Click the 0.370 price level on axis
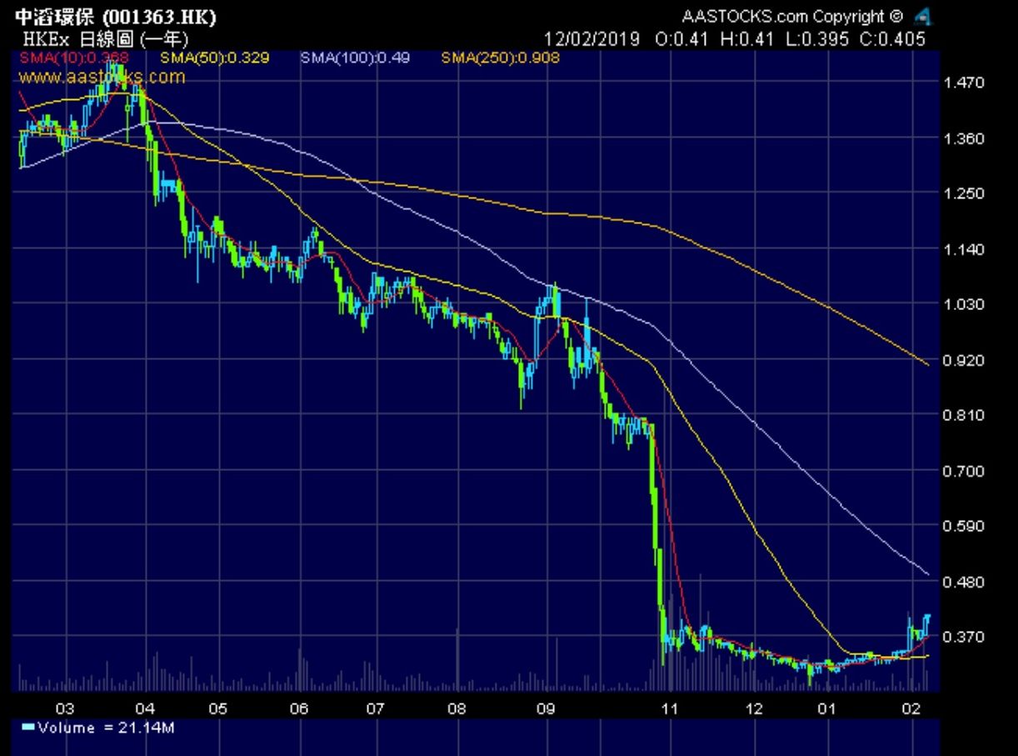 click(966, 637)
